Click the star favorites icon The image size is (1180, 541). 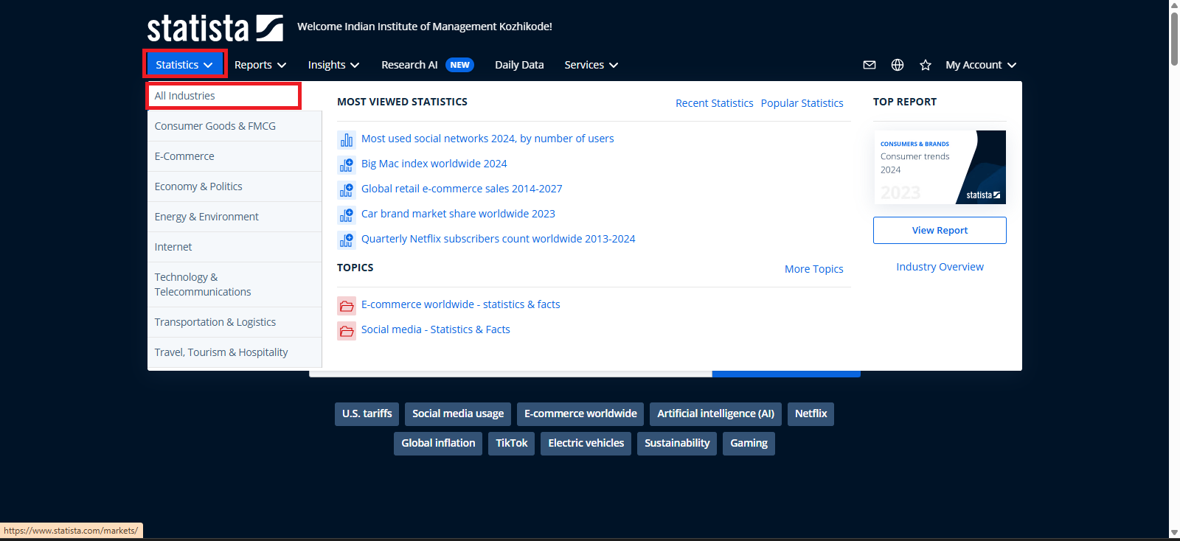(x=926, y=65)
